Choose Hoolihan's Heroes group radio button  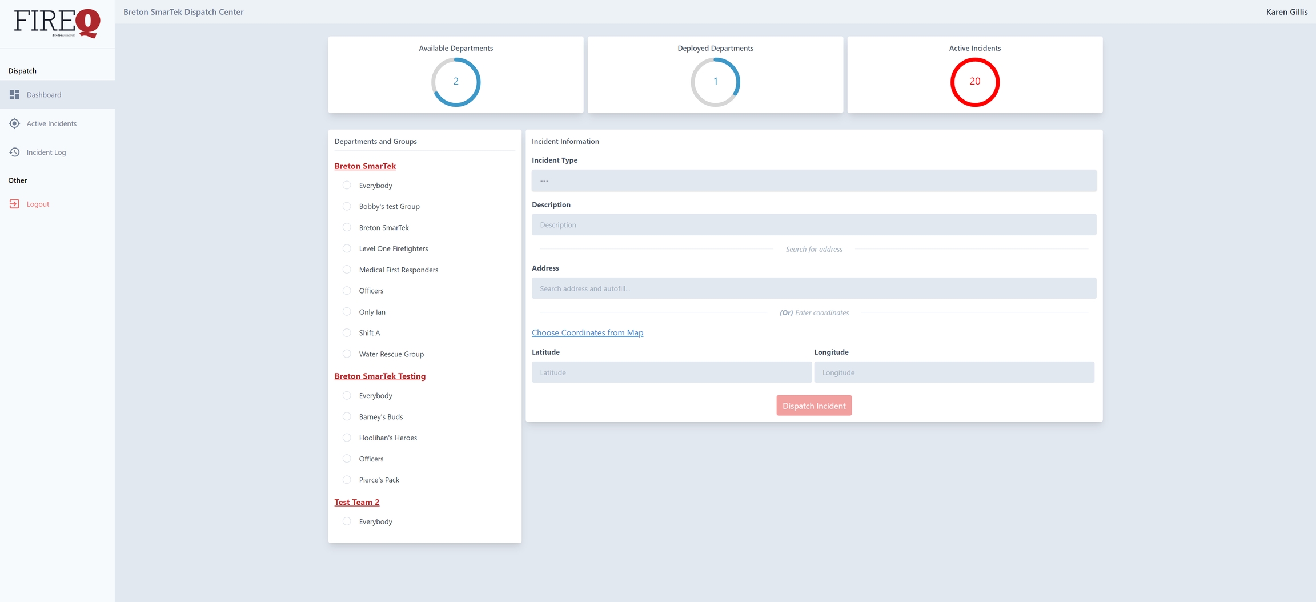coord(347,438)
